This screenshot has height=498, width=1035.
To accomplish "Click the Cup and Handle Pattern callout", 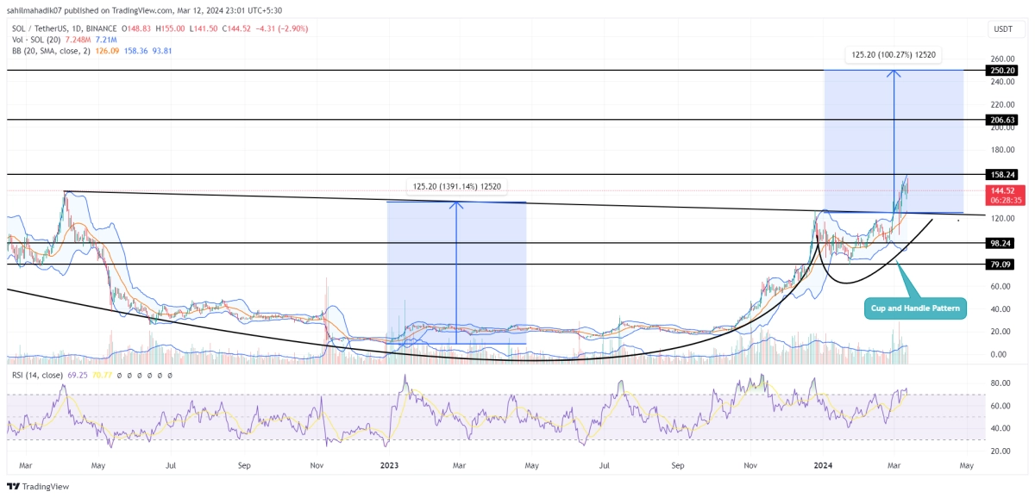I will pos(916,308).
